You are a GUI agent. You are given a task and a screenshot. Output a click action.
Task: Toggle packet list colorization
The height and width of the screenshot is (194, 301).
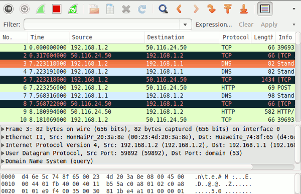pyautogui.click(x=265, y=9)
